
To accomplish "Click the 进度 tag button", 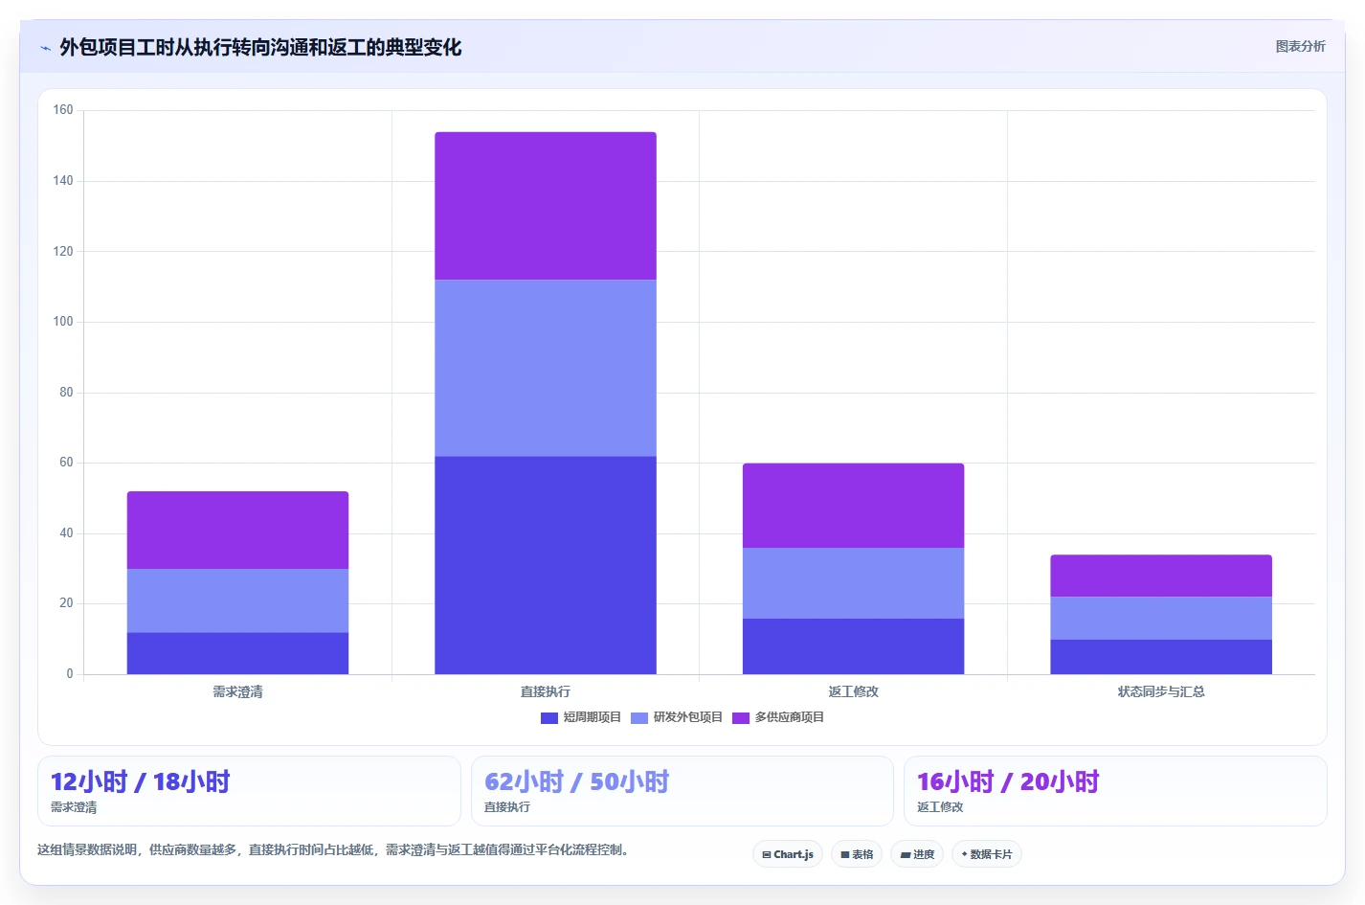I will coord(917,854).
